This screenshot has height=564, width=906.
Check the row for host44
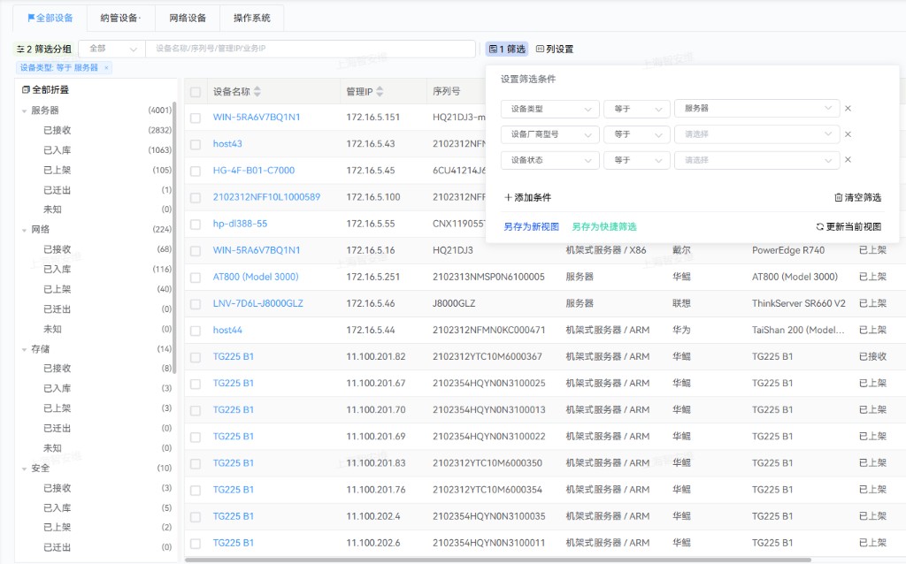click(196, 331)
